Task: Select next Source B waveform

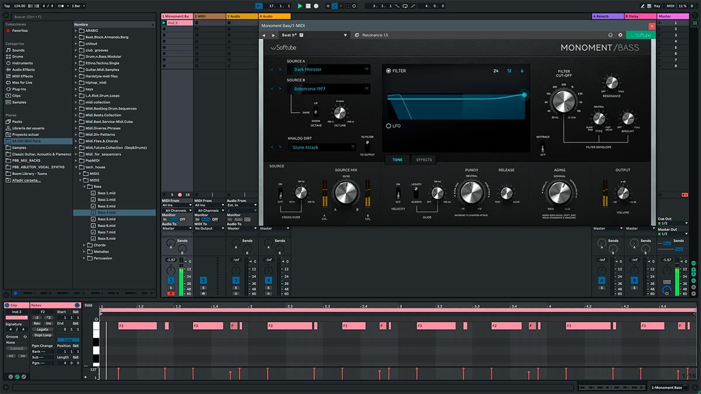Action: 280,89
